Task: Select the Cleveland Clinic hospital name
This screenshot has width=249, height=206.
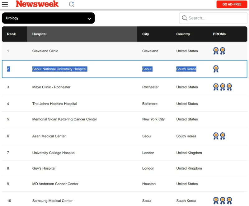Action: pos(45,51)
